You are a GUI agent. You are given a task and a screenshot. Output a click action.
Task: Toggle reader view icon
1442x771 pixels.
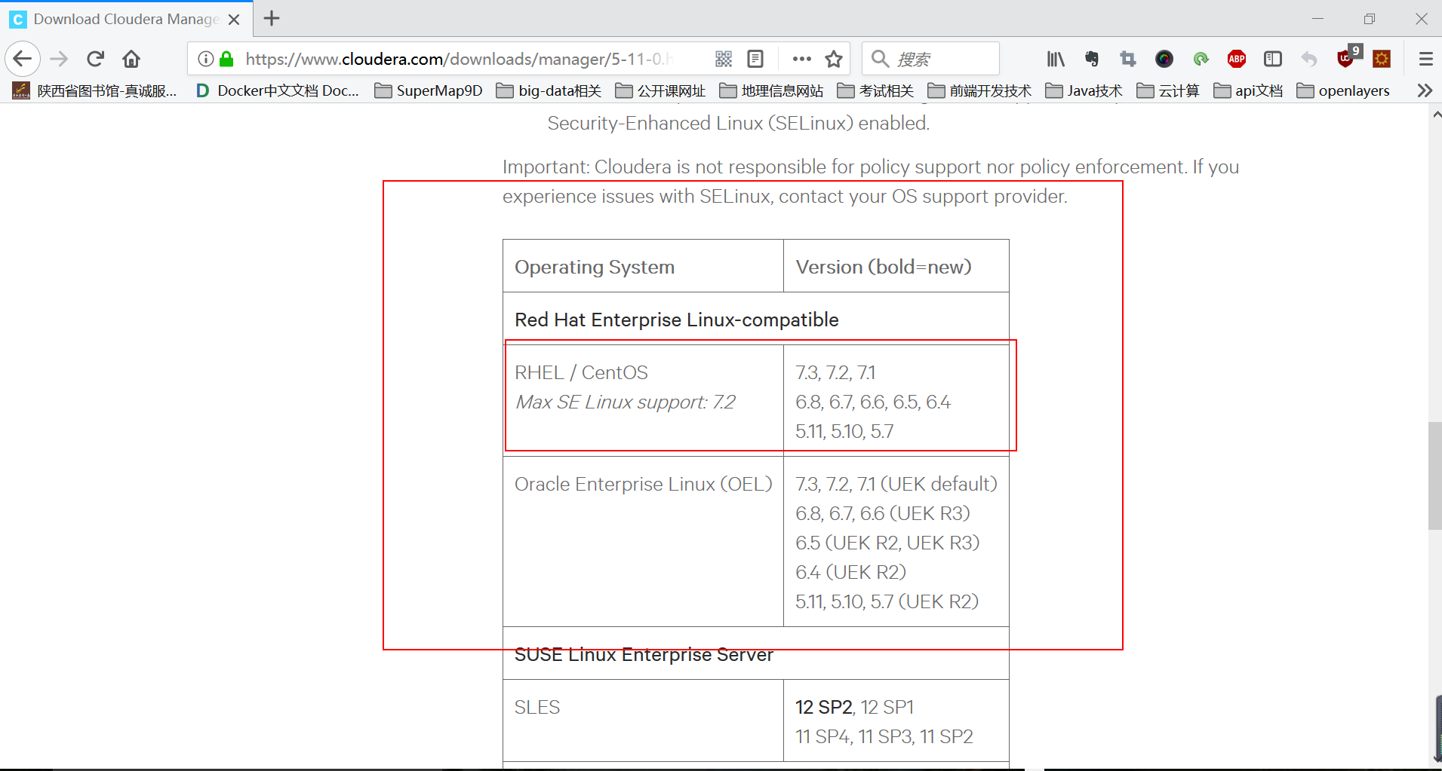pyautogui.click(x=755, y=59)
